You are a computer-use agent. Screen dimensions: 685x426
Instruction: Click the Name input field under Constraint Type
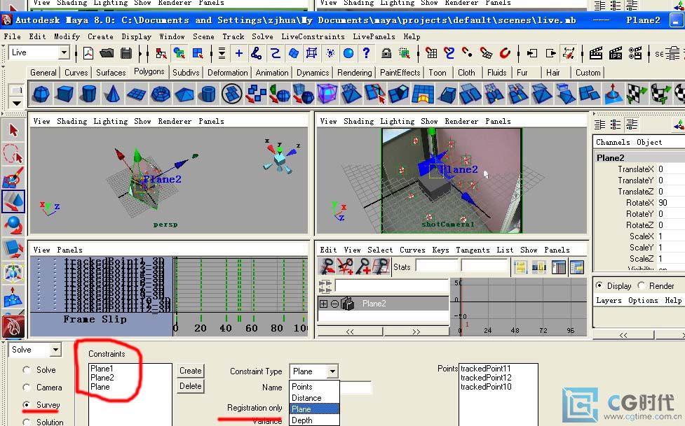pyautogui.click(x=355, y=388)
